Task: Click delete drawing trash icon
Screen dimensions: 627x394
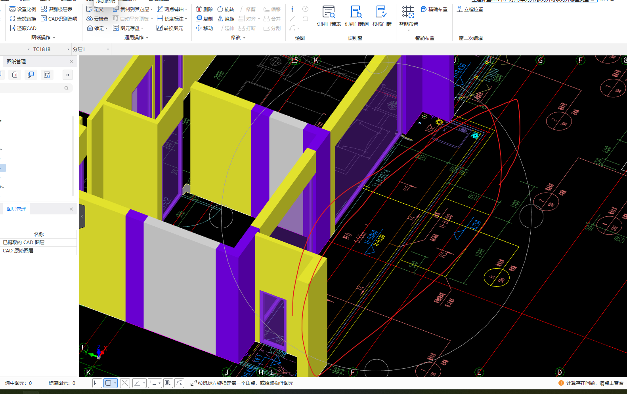Action: (15, 74)
